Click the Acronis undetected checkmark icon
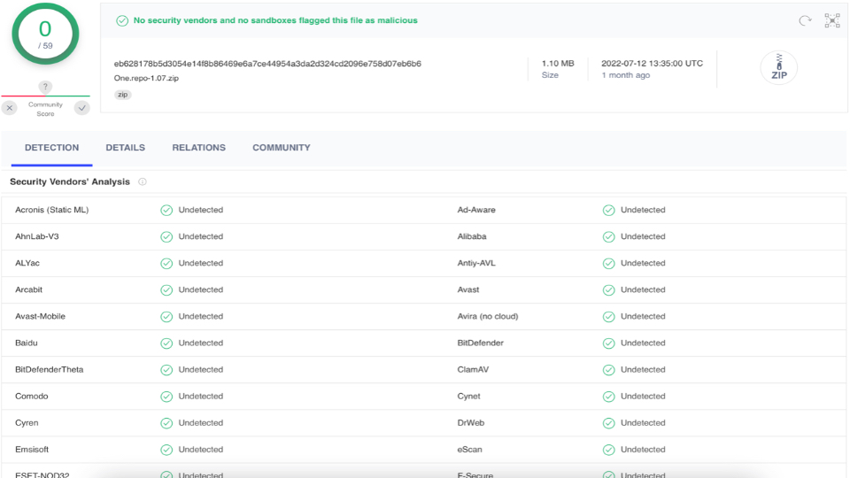Screen dimensions: 850x478 coord(166,211)
